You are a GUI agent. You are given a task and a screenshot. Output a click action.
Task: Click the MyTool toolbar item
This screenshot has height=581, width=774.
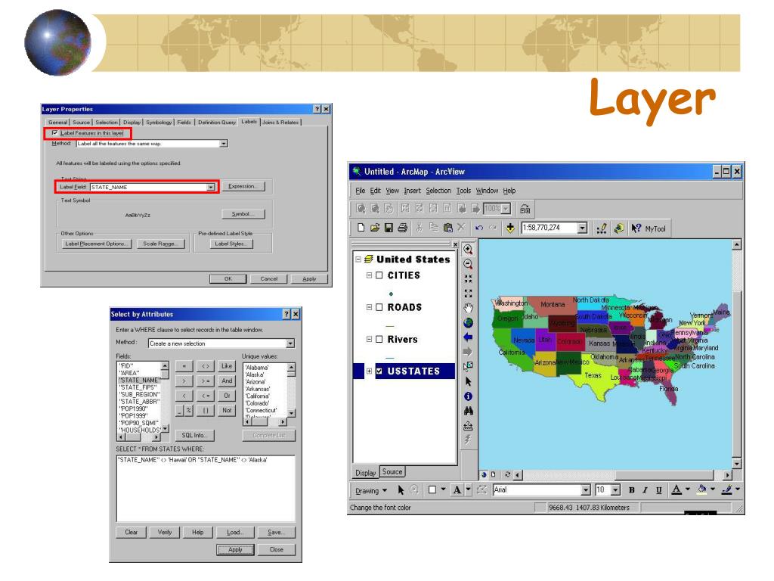pyautogui.click(x=655, y=228)
